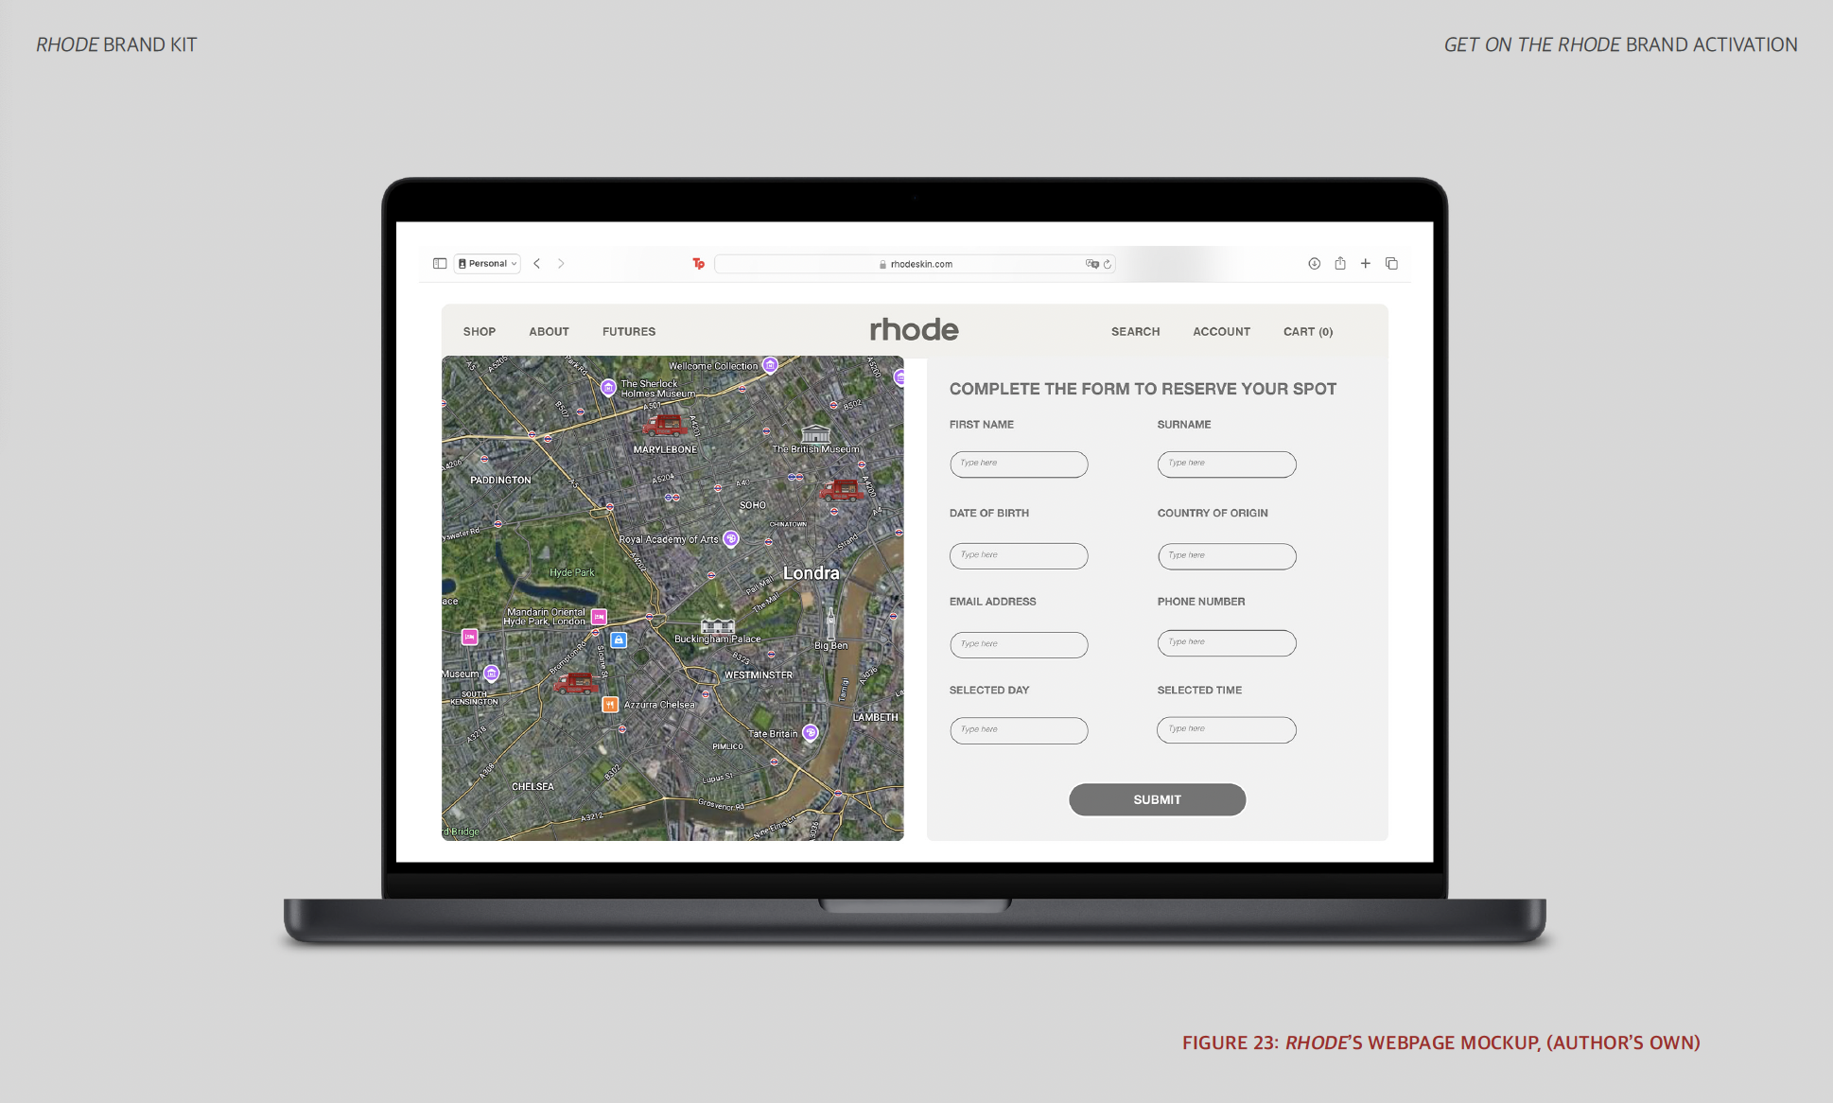
Task: Open the FUTURES menu item
Action: point(629,332)
